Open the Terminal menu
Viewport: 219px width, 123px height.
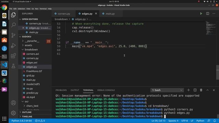[x=43, y=9]
